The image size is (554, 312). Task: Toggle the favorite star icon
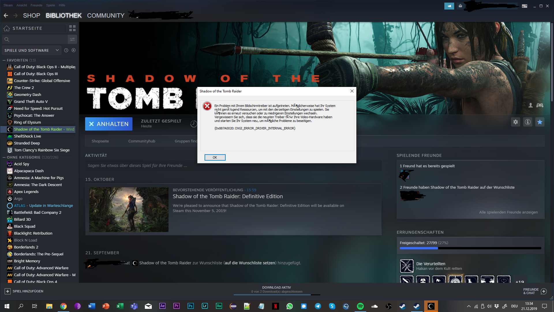(x=540, y=122)
